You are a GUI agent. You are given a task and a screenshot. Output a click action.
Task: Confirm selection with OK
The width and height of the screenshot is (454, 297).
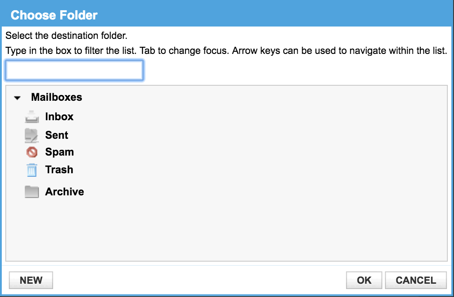point(363,280)
